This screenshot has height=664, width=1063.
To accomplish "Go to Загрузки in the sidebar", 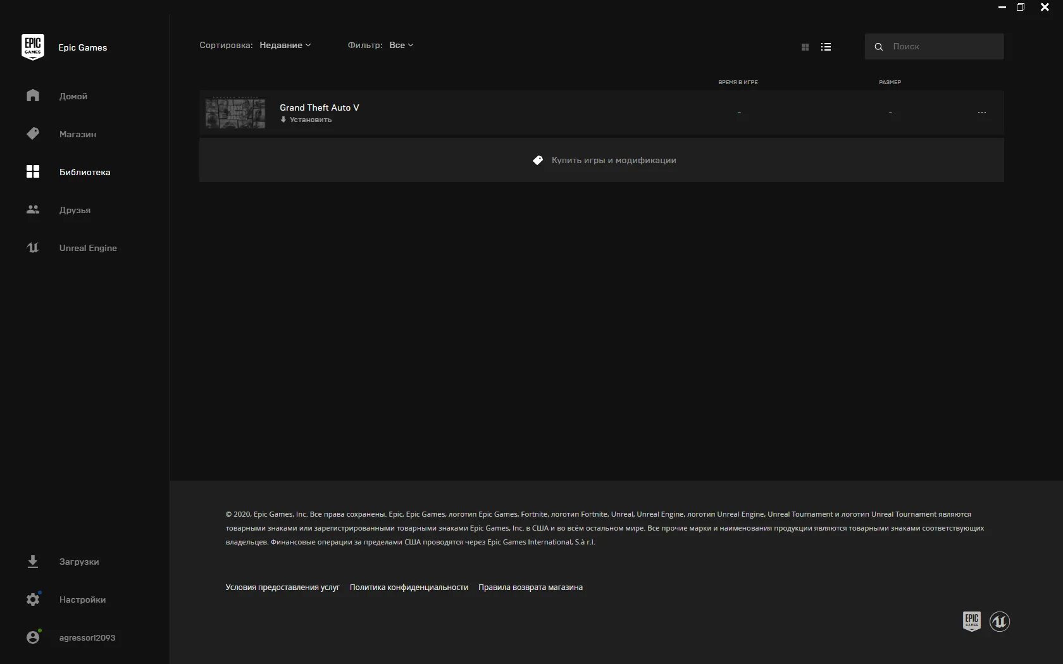I will (79, 562).
